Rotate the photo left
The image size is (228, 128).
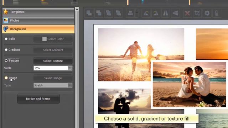pyautogui.click(x=146, y=13)
